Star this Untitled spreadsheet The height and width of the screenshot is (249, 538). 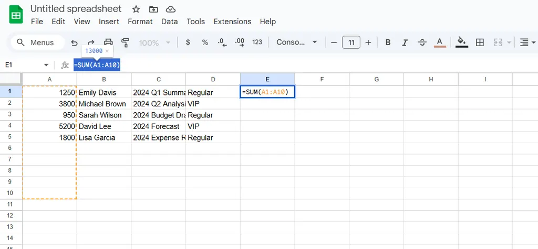click(136, 9)
